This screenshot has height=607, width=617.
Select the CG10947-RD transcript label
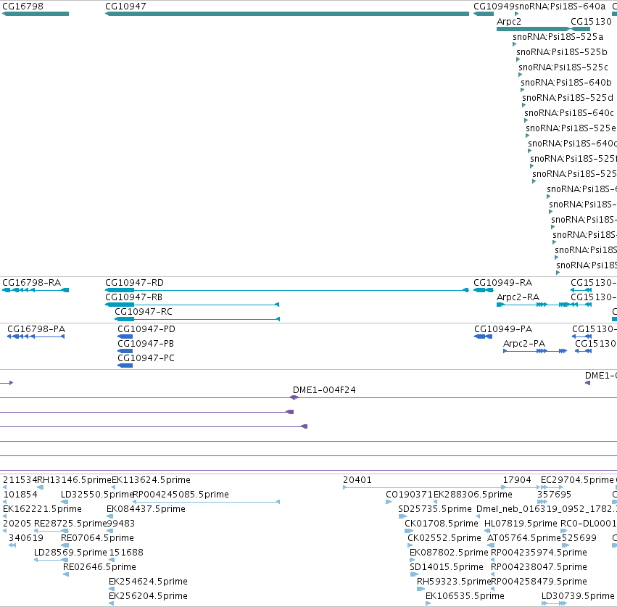pyautogui.click(x=135, y=283)
